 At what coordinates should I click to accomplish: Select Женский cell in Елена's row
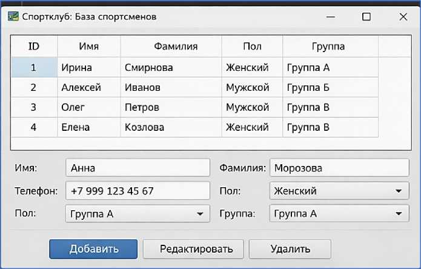(x=252, y=127)
